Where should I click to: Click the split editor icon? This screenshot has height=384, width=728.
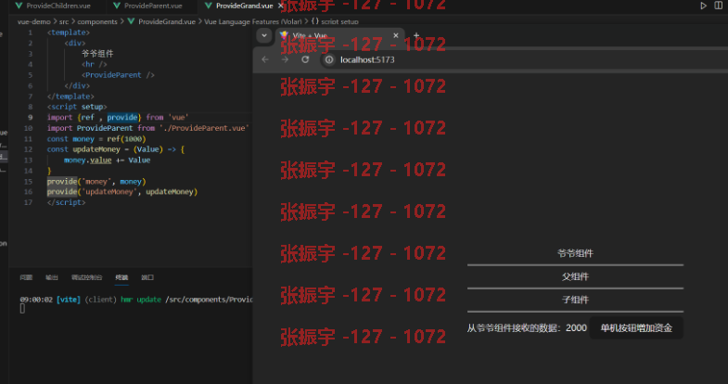click(718, 6)
